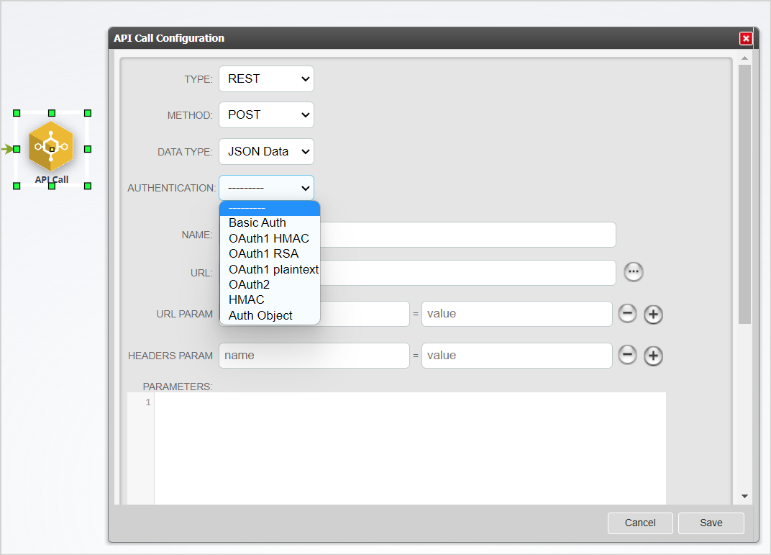Remove HEADERS PARAM row with minus icon

[627, 355]
